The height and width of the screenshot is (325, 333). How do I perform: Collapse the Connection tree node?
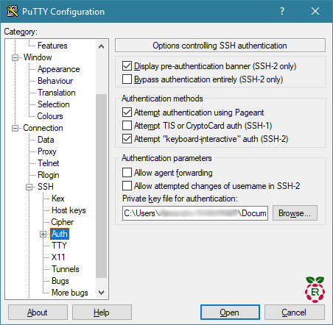15,128
